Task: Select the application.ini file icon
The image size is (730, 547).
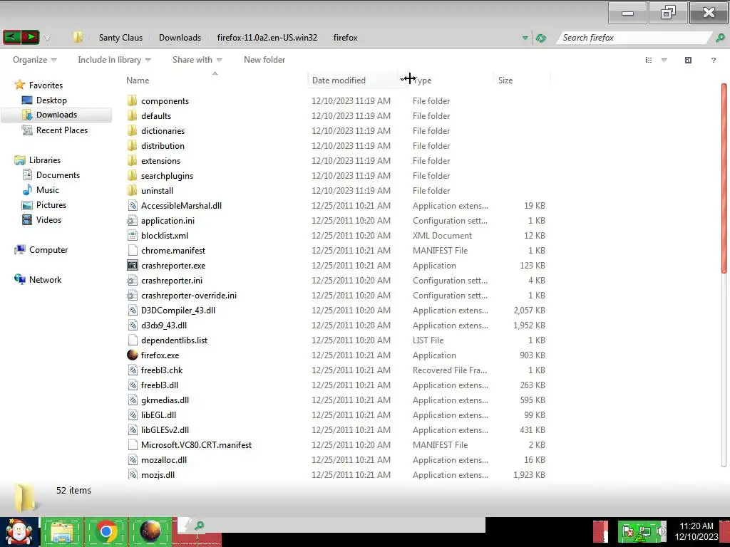Action: point(133,220)
